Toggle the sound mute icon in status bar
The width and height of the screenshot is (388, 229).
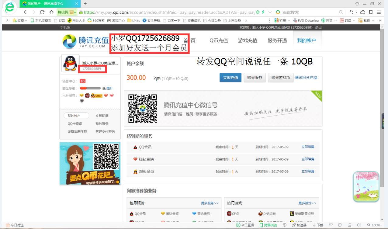359,225
